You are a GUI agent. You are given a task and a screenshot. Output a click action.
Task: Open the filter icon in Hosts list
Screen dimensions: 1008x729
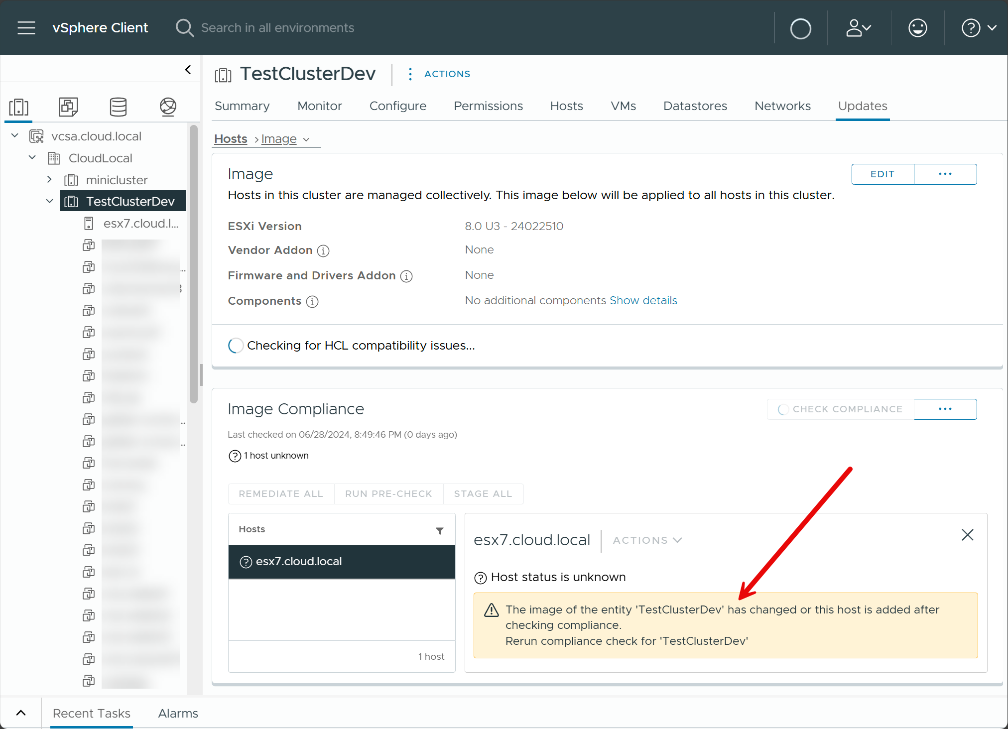439,531
